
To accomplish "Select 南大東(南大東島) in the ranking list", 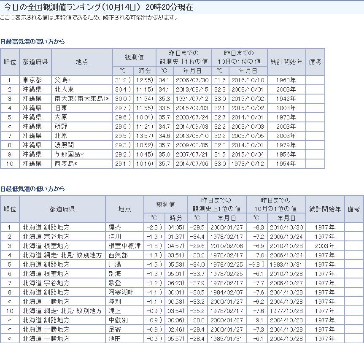I will pos(82,98).
